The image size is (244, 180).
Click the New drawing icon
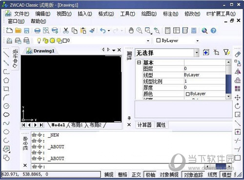click(x=9, y=31)
